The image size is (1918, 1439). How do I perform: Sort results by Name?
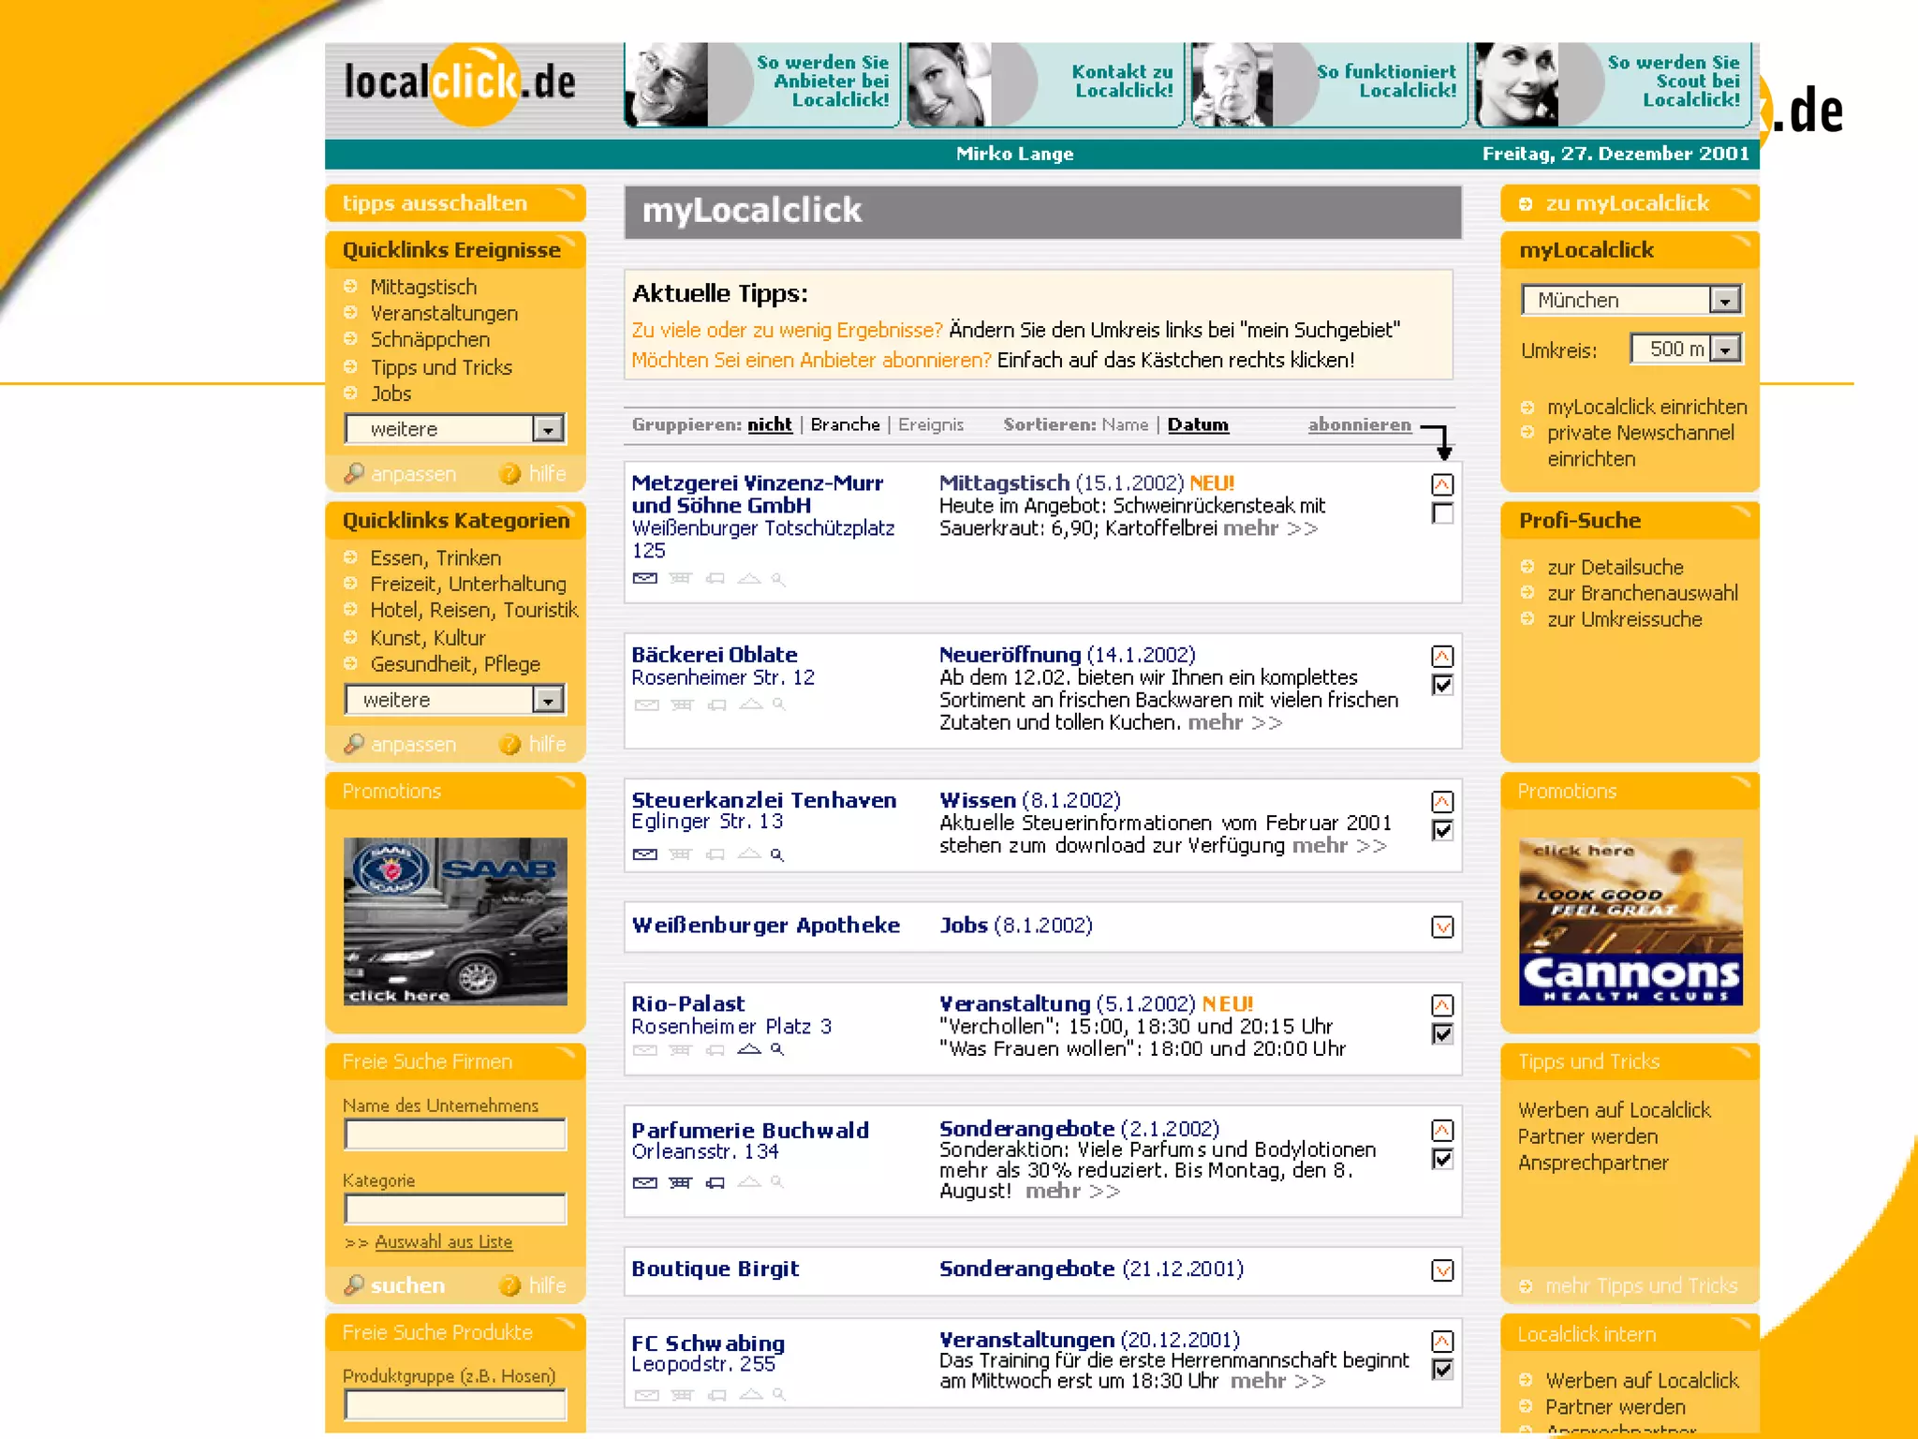click(x=1124, y=424)
